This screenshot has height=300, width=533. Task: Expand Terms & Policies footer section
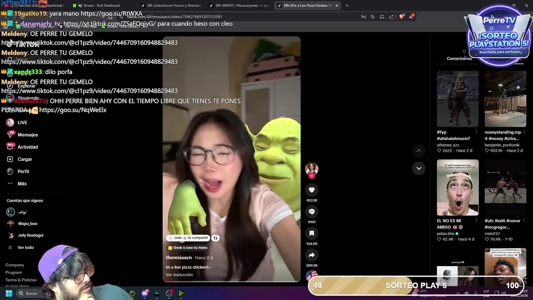click(x=21, y=280)
